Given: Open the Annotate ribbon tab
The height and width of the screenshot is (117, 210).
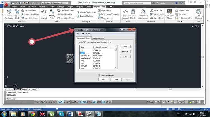Looking at the screenshot, I should (x=32, y=6).
